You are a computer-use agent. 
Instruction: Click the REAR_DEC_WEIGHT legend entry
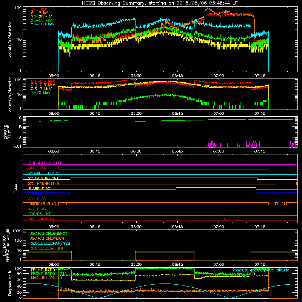click(x=46, y=248)
